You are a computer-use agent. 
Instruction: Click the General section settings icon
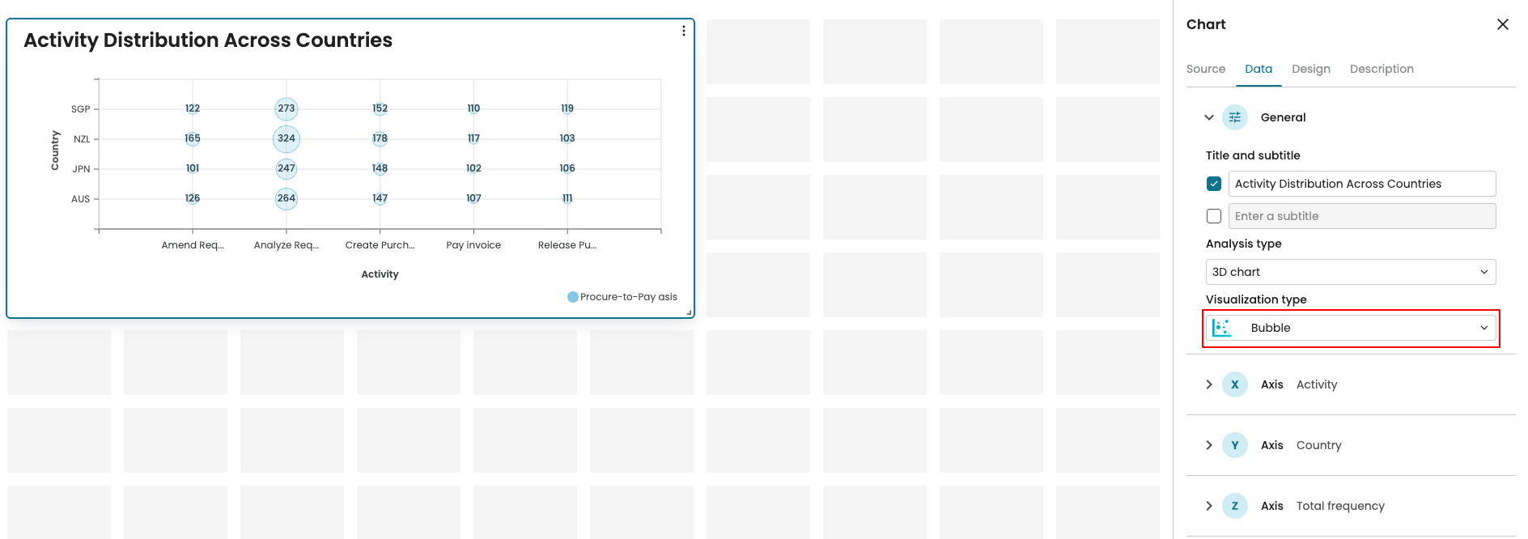(1234, 117)
